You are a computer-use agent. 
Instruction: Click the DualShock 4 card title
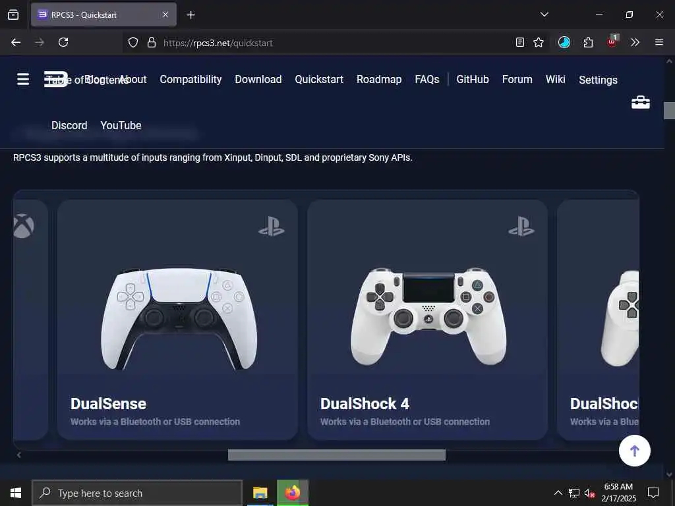point(365,404)
